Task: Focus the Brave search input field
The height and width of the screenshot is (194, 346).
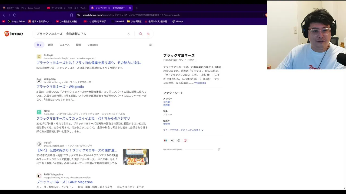Action: click(x=81, y=34)
